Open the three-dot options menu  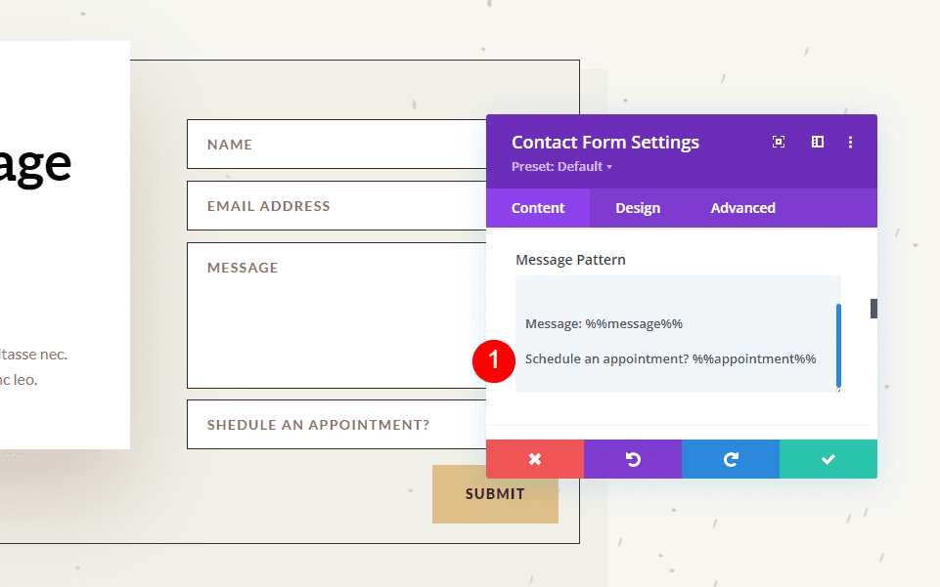[850, 142]
